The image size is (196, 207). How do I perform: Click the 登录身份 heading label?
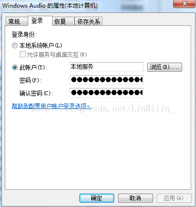click(x=24, y=34)
